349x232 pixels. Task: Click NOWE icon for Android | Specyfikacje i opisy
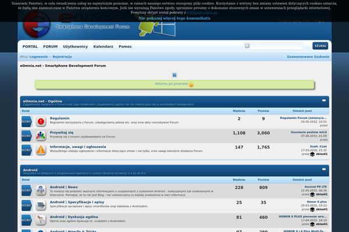[x=27, y=205]
